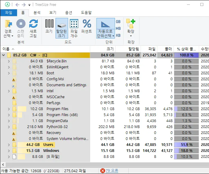Click the Windows folder icon
209x174 pixels.
click(14, 151)
